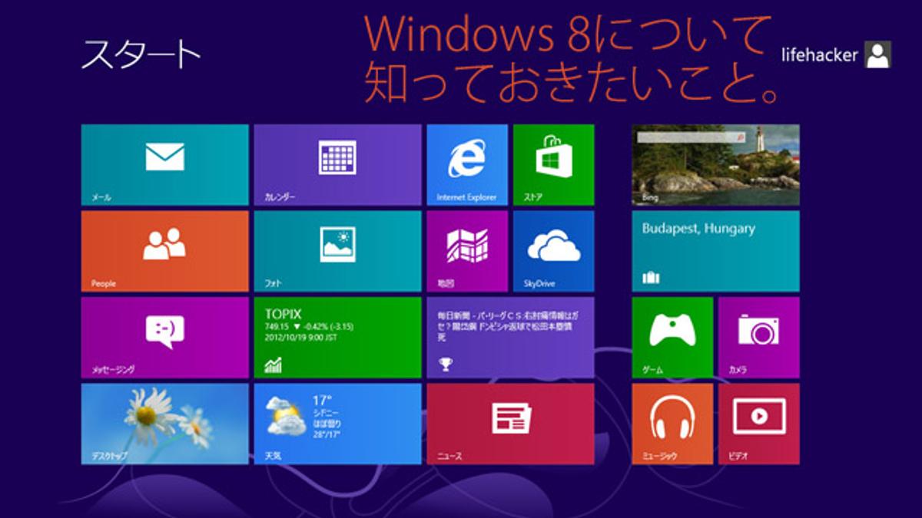The height and width of the screenshot is (518, 922).
Task: Click the "2012/10/19 9:00 JST" timestamp
Action: (303, 336)
